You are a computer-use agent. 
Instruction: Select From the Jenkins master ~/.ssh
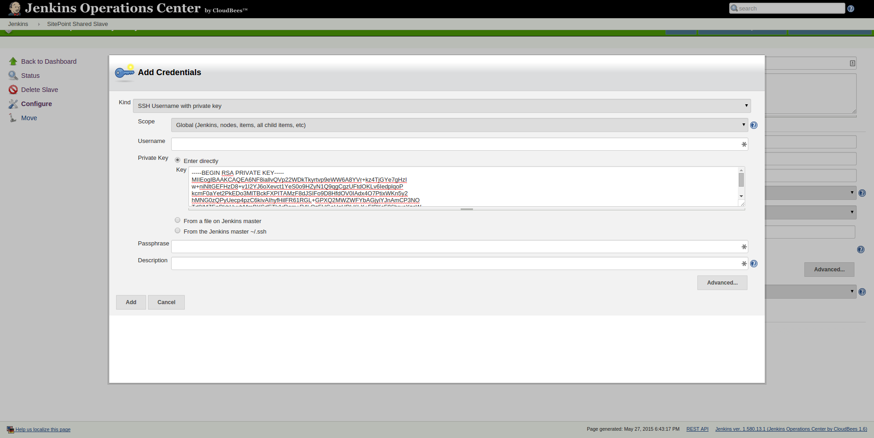tap(178, 231)
